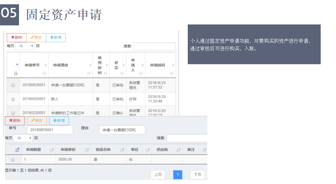Open the page size dropdown in the detail table
Image resolution: width=336 pixels, height=184 pixels.
click(23, 138)
